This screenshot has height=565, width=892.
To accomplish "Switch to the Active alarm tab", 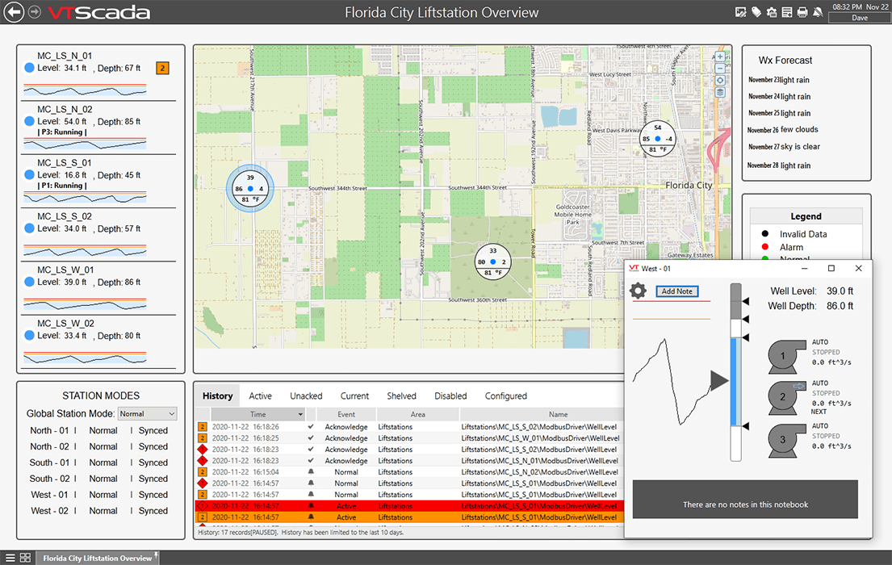I will tap(260, 396).
